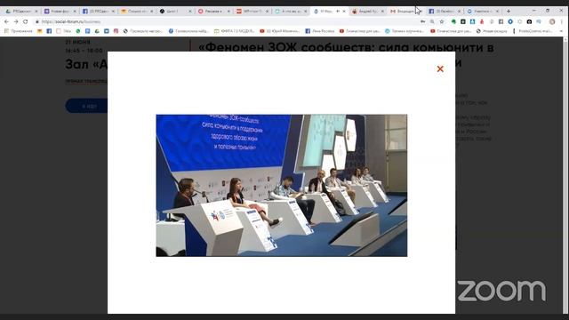Open the Головоломка bookmark
The image size is (569, 320).
188,31
